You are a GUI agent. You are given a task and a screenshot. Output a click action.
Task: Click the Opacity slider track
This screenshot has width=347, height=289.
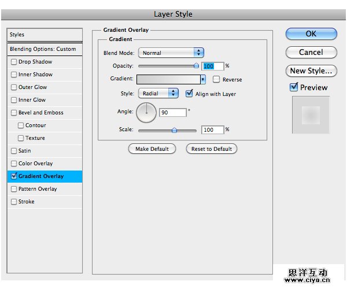click(168, 66)
